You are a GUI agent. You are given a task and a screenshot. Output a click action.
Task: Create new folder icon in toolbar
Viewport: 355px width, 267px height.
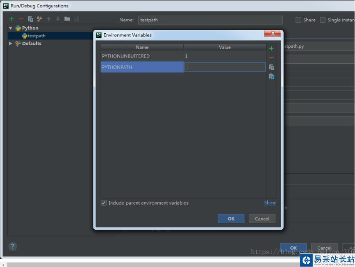tap(67, 19)
